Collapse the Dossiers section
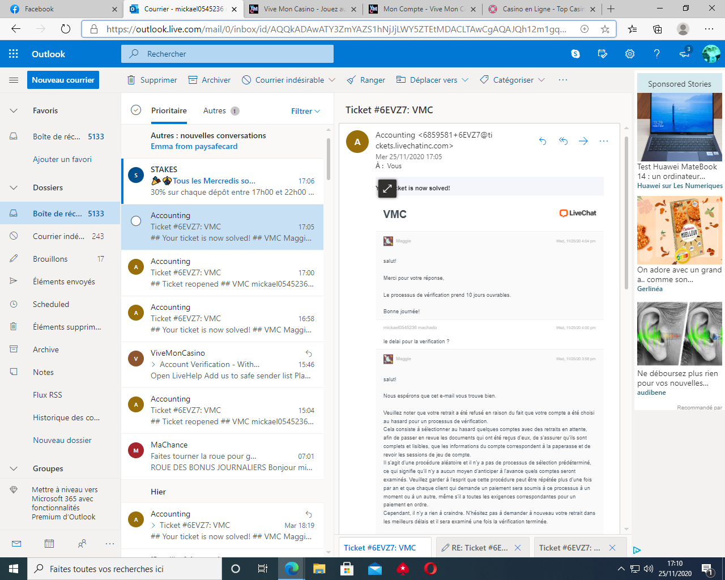This screenshot has width=725, height=580. [14, 187]
